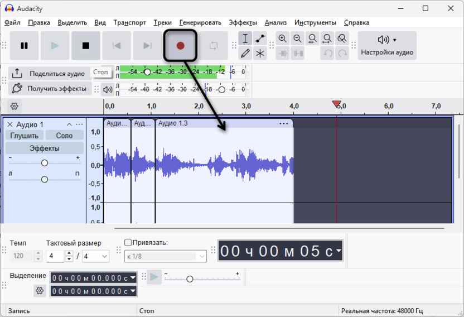Open the snap value к 1/8 dropdown
Image resolution: width=464 pixels, height=317 pixels.
click(166, 256)
